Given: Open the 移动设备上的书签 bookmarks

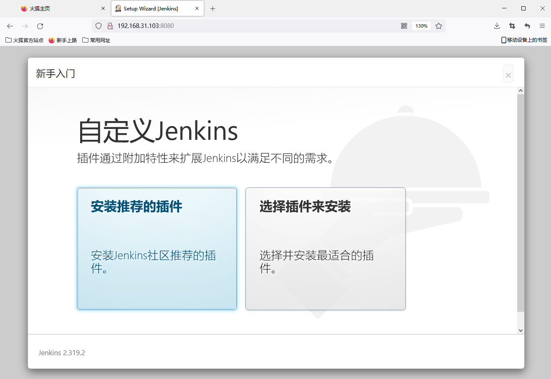Looking at the screenshot, I should [x=524, y=40].
